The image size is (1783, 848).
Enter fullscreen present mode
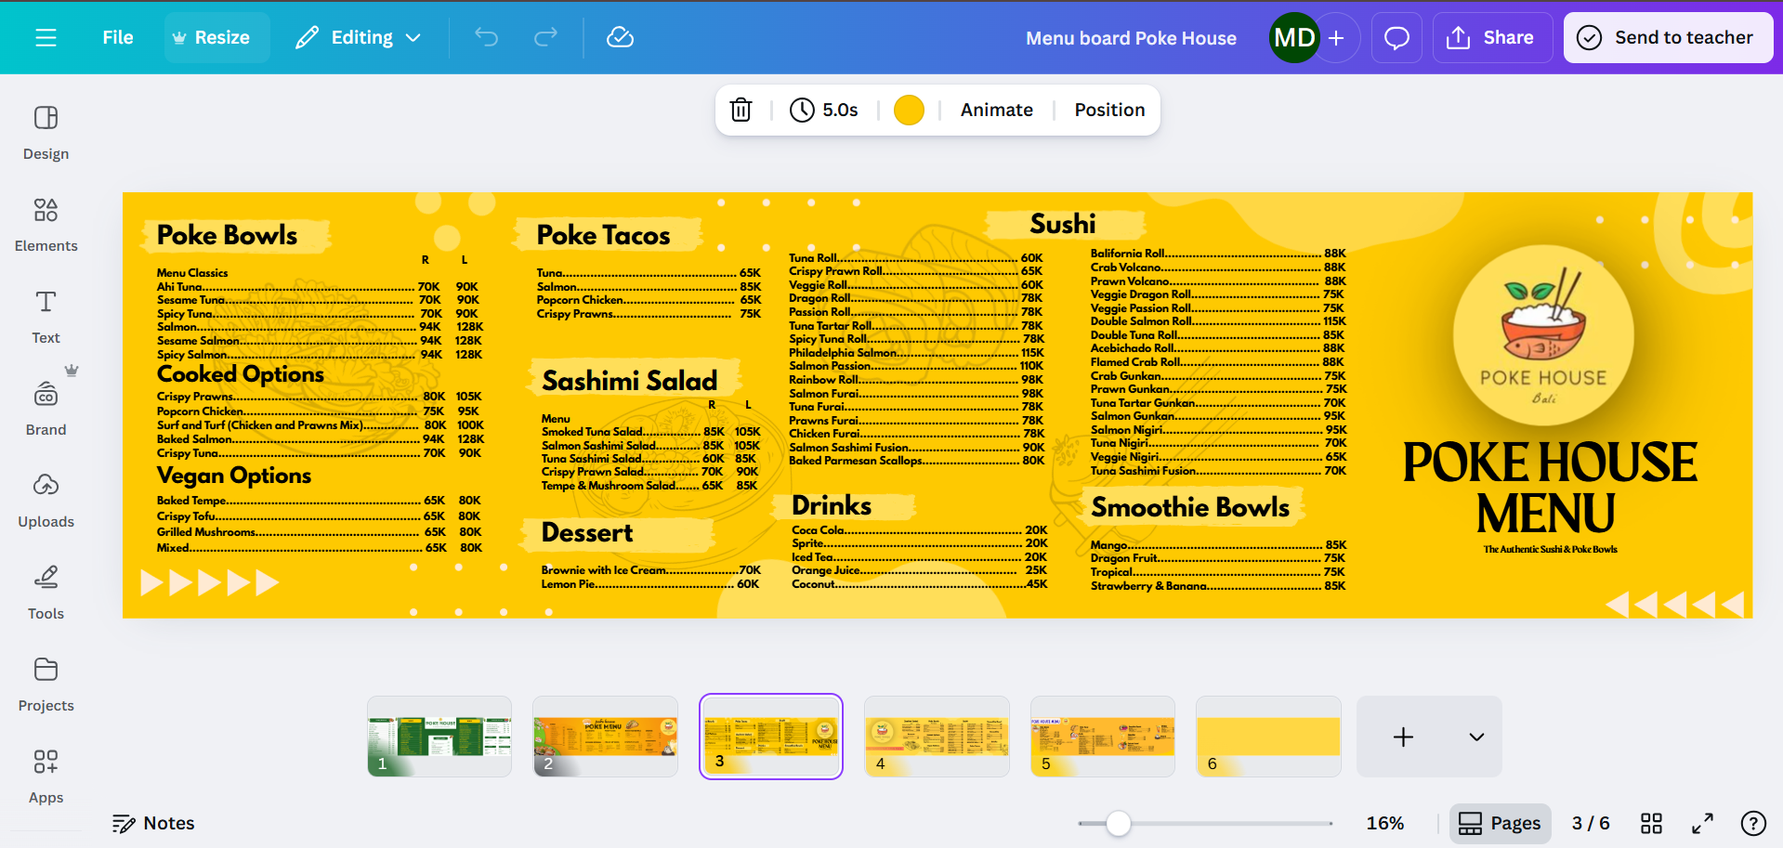pyautogui.click(x=1702, y=823)
